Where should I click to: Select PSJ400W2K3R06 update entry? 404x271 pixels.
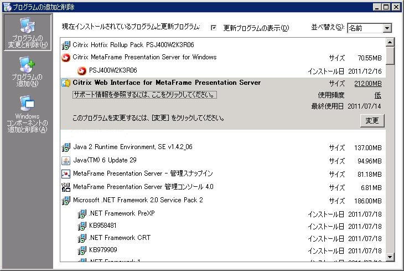click(113, 70)
